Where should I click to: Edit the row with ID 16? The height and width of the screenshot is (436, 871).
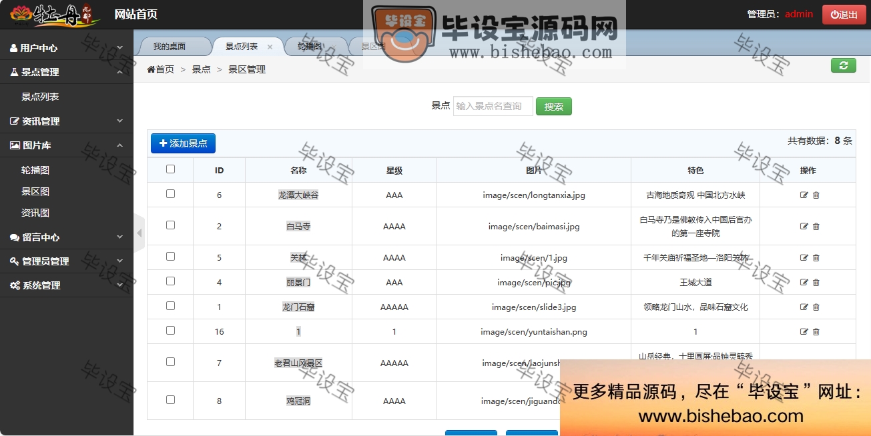(x=804, y=332)
